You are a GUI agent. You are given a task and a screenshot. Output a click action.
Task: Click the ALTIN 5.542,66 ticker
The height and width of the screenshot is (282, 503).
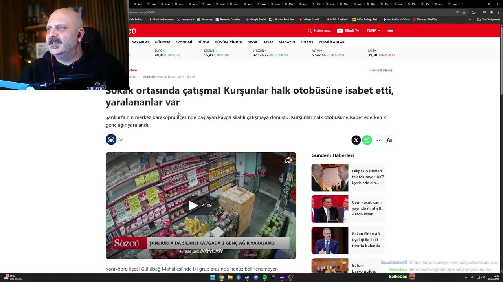tap(328, 53)
